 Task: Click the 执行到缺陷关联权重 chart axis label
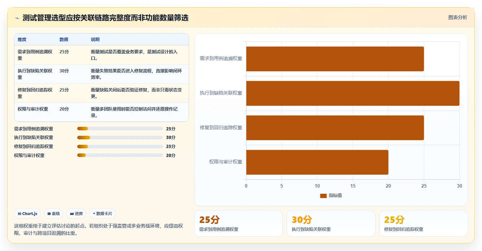pyautogui.click(x=221, y=93)
